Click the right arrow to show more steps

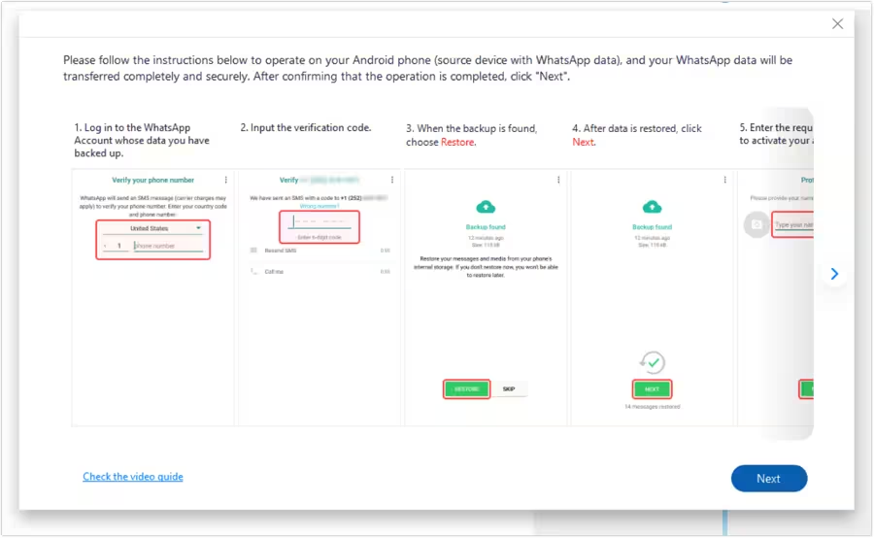tap(834, 274)
